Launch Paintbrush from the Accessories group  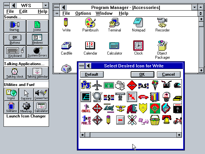pos(90,22)
